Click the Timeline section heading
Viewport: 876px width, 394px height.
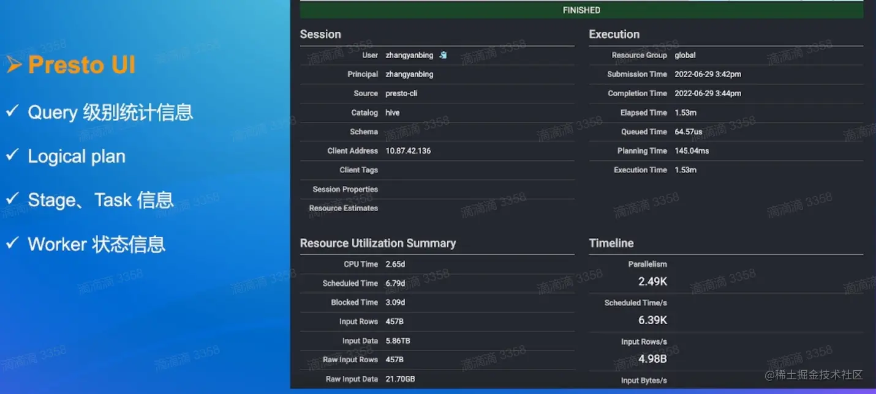click(x=611, y=243)
